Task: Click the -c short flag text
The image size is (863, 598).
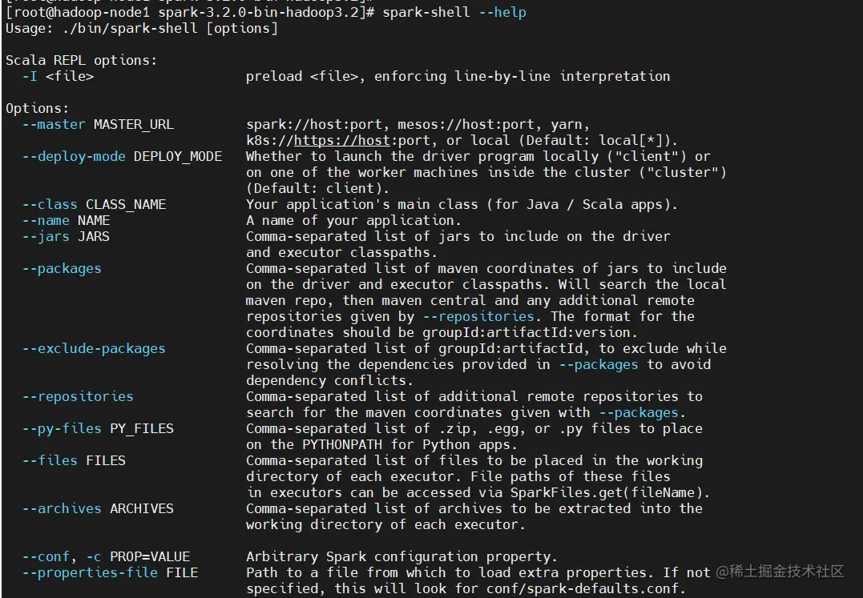Action: pyautogui.click(x=94, y=557)
